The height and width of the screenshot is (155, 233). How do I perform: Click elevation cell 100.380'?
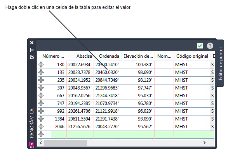(138, 65)
